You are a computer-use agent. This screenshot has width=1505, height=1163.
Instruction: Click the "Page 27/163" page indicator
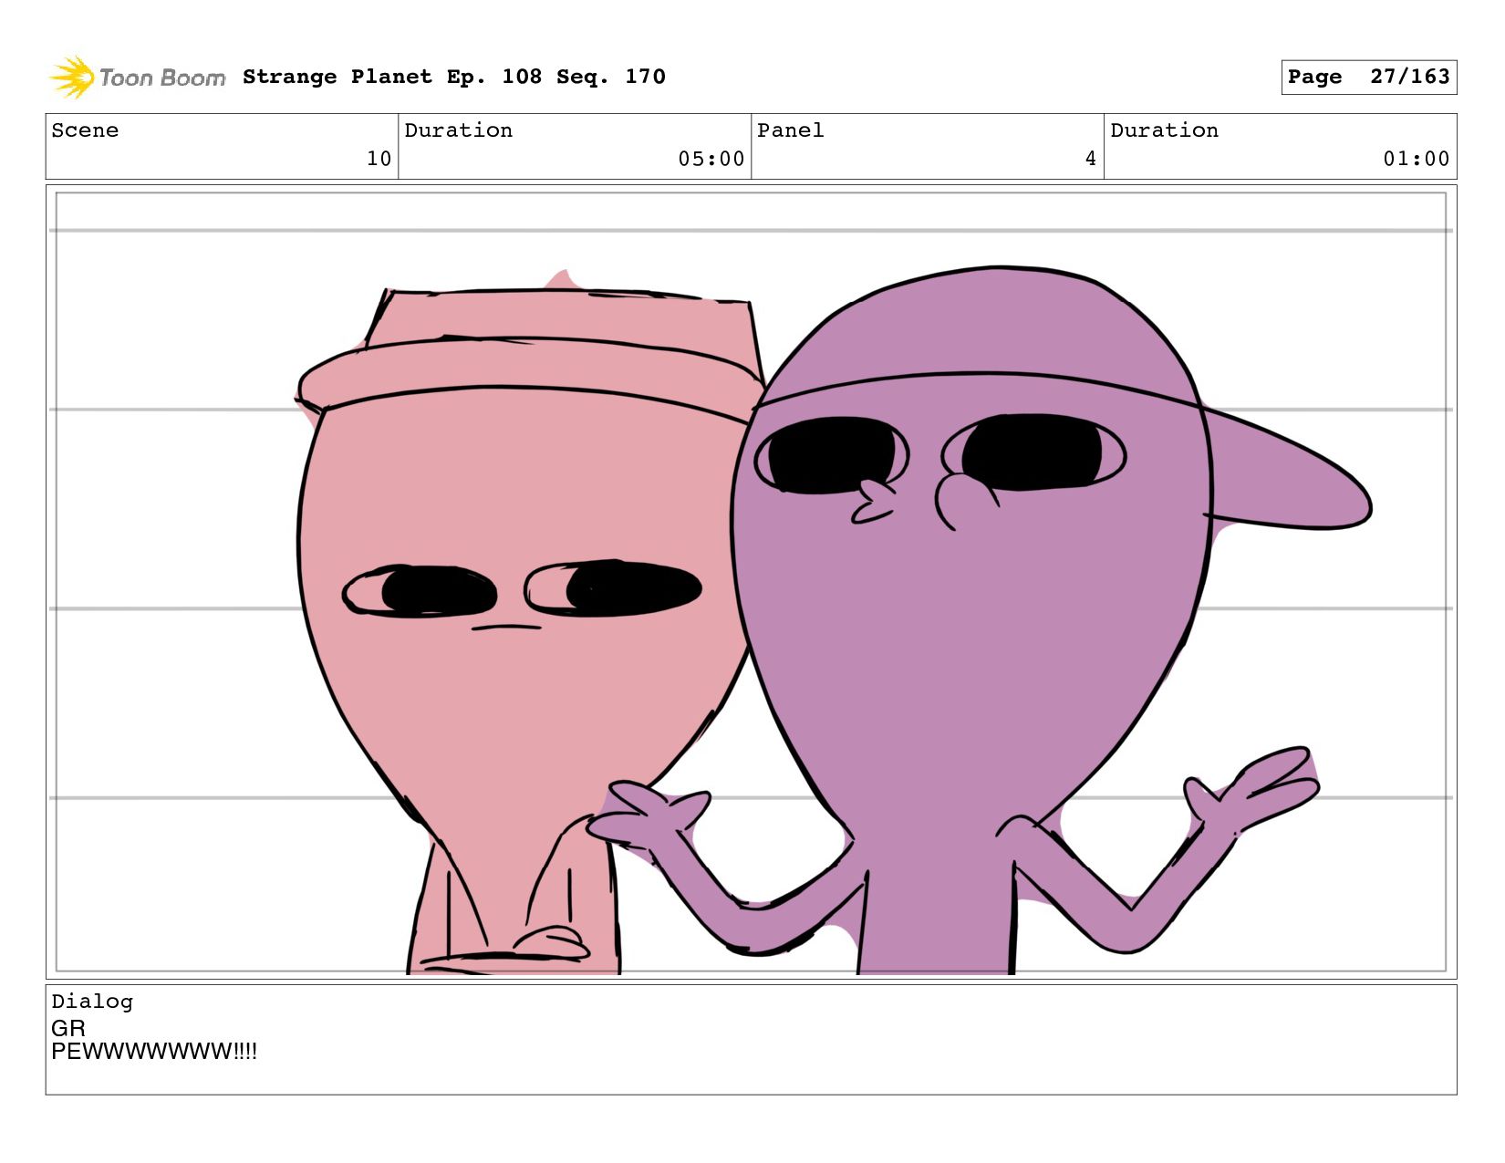click(1368, 77)
